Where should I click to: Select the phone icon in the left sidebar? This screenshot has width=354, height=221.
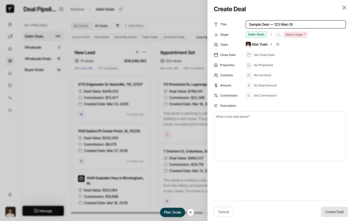click(10, 98)
